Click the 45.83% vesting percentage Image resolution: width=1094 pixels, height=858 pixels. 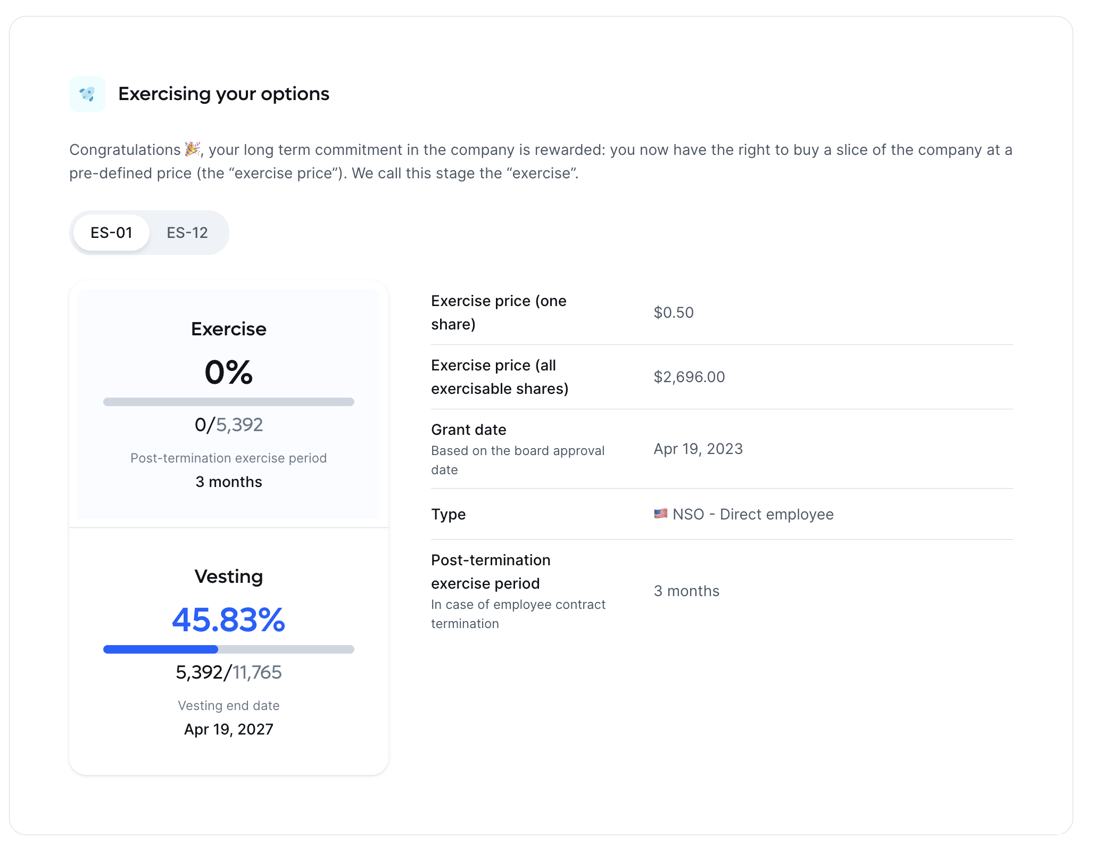(x=228, y=619)
